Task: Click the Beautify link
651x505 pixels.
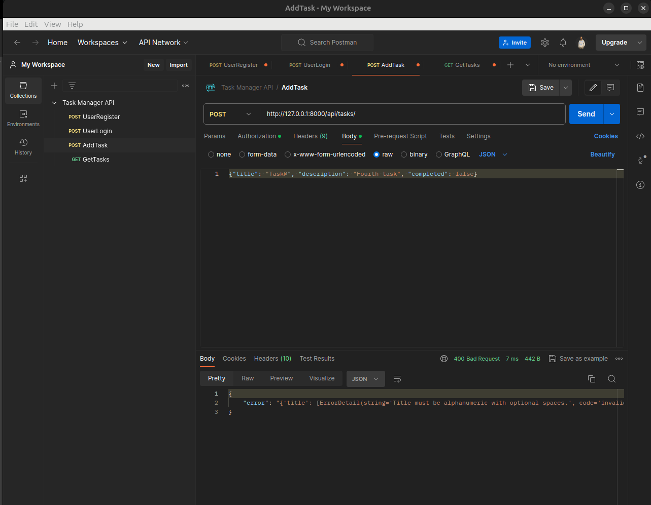Action: coord(602,154)
